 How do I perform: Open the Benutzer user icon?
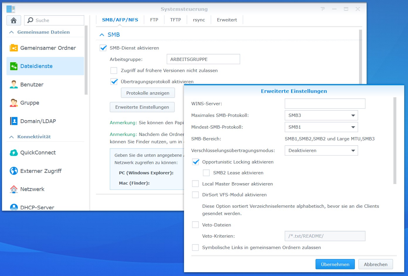coord(14,84)
